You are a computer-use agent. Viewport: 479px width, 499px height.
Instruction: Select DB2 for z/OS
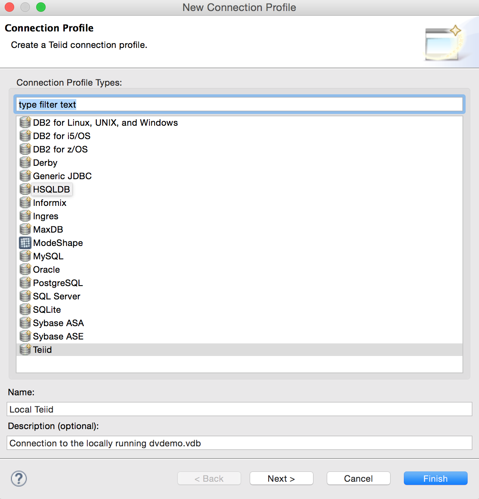(x=60, y=149)
